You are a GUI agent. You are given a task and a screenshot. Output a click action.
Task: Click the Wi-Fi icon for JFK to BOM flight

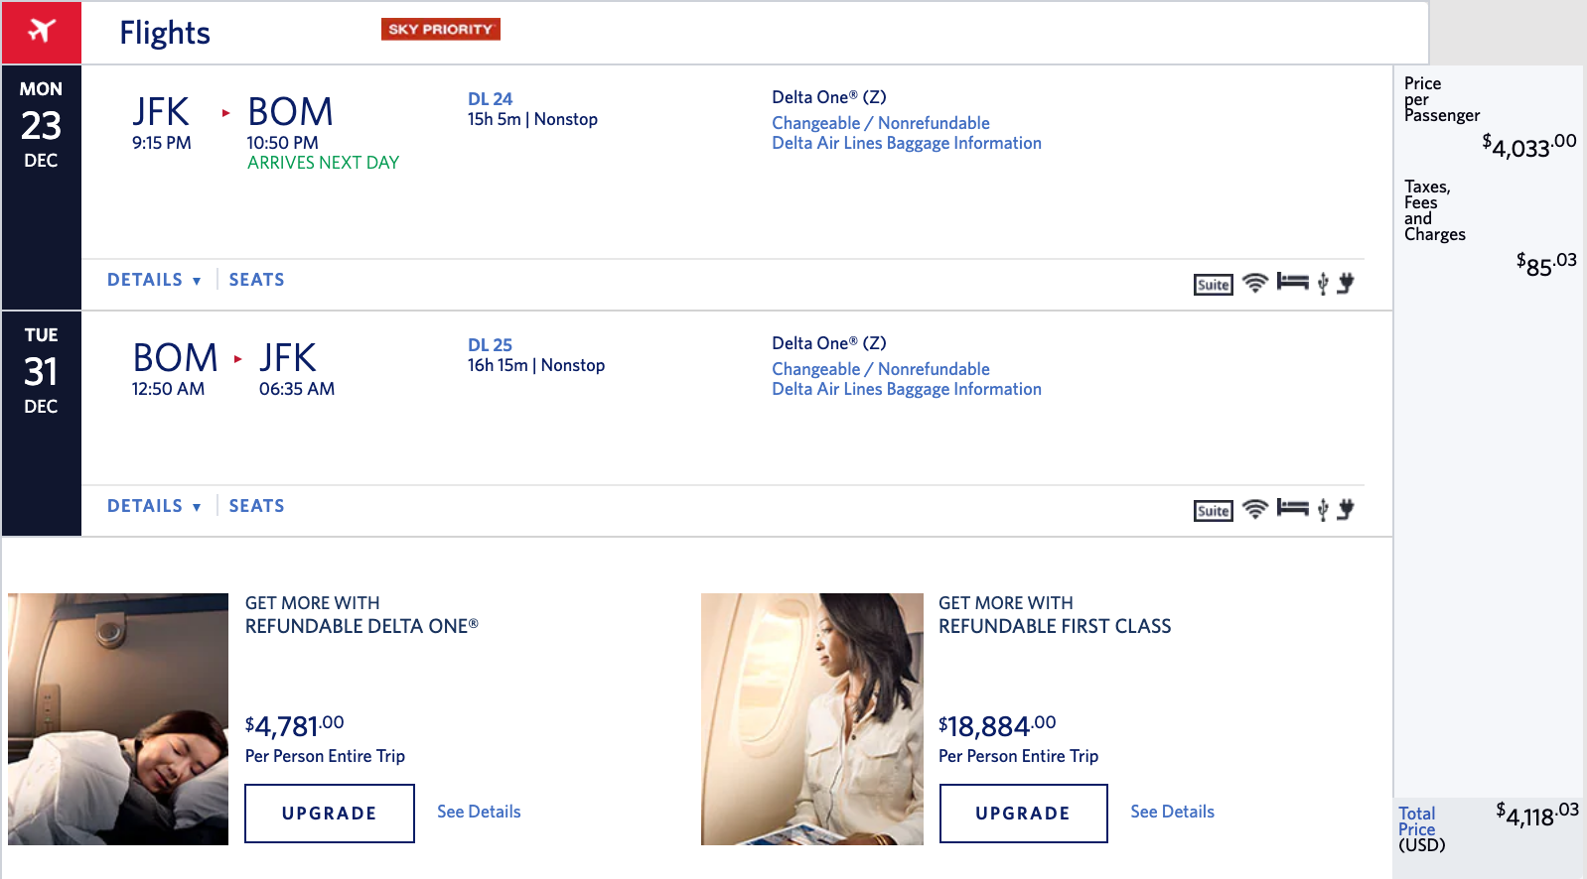coord(1255,284)
